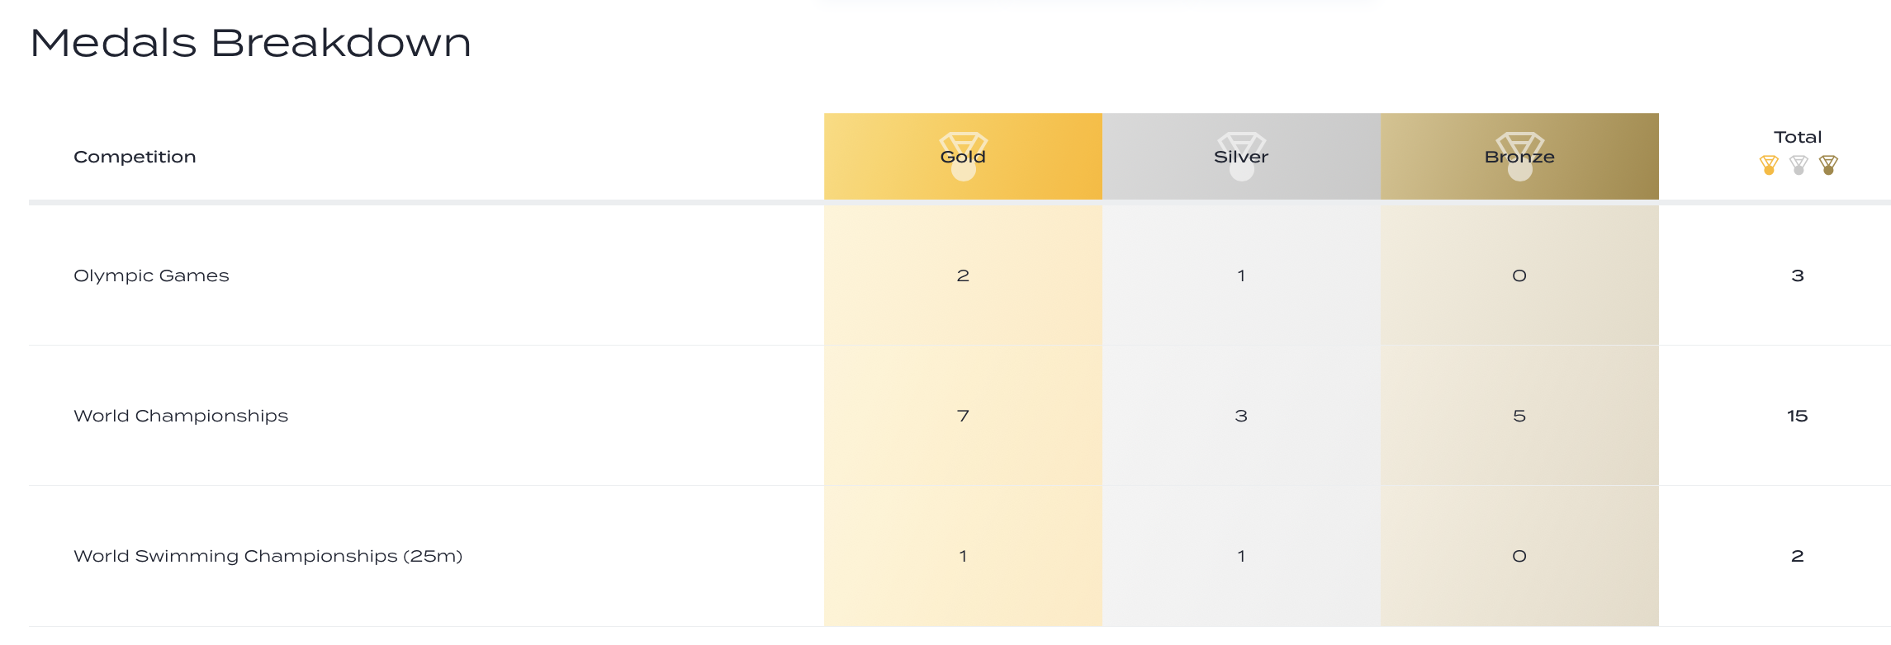Open World Swimming Championships (25m) row
1891x645 pixels.
(x=268, y=556)
